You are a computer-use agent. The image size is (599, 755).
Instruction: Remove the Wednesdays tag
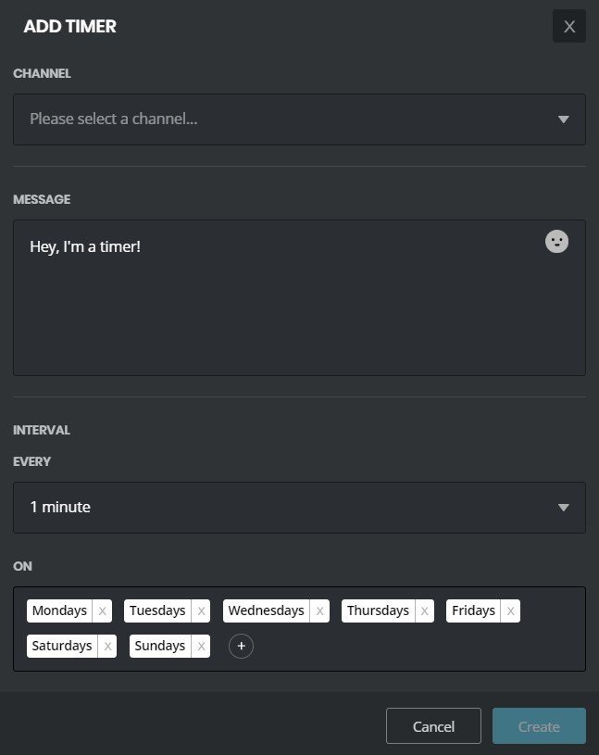click(x=320, y=611)
